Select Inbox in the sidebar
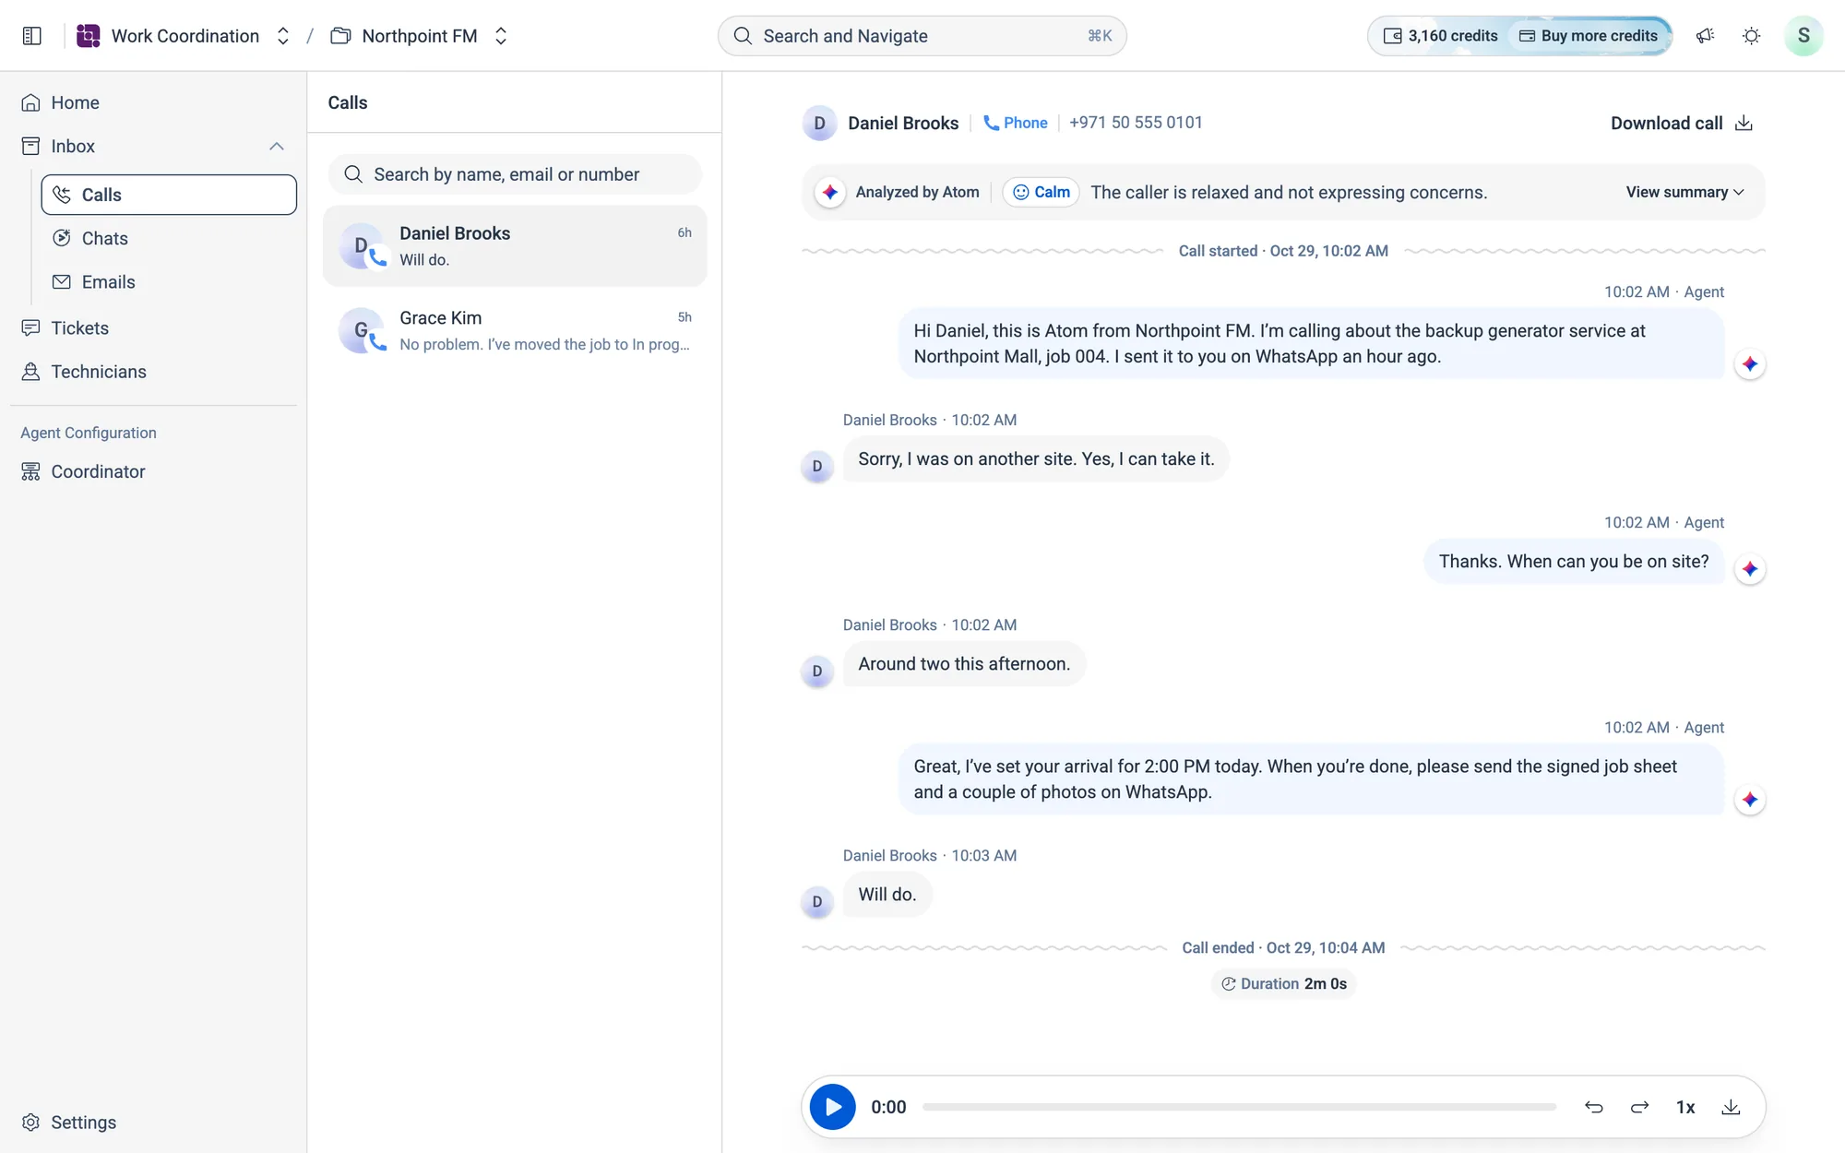The image size is (1845, 1153). pyautogui.click(x=73, y=146)
